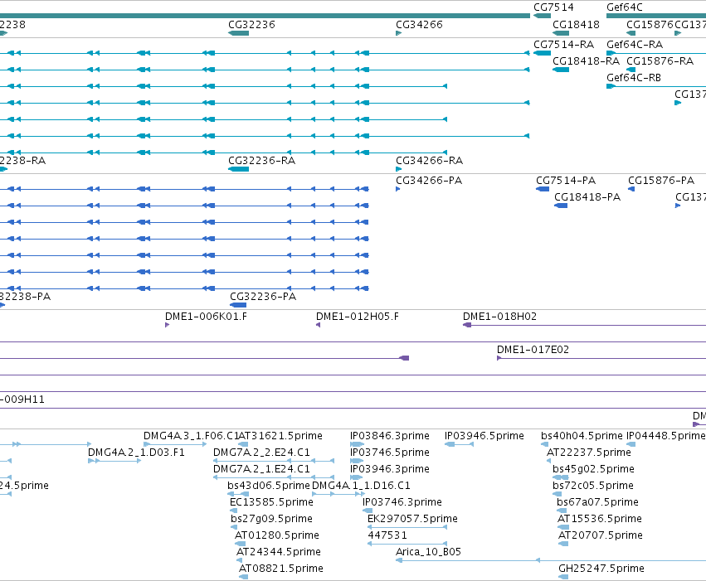Click the CG15876-PA protein label
Image resolution: width=706 pixels, height=581 pixels.
pyautogui.click(x=661, y=181)
